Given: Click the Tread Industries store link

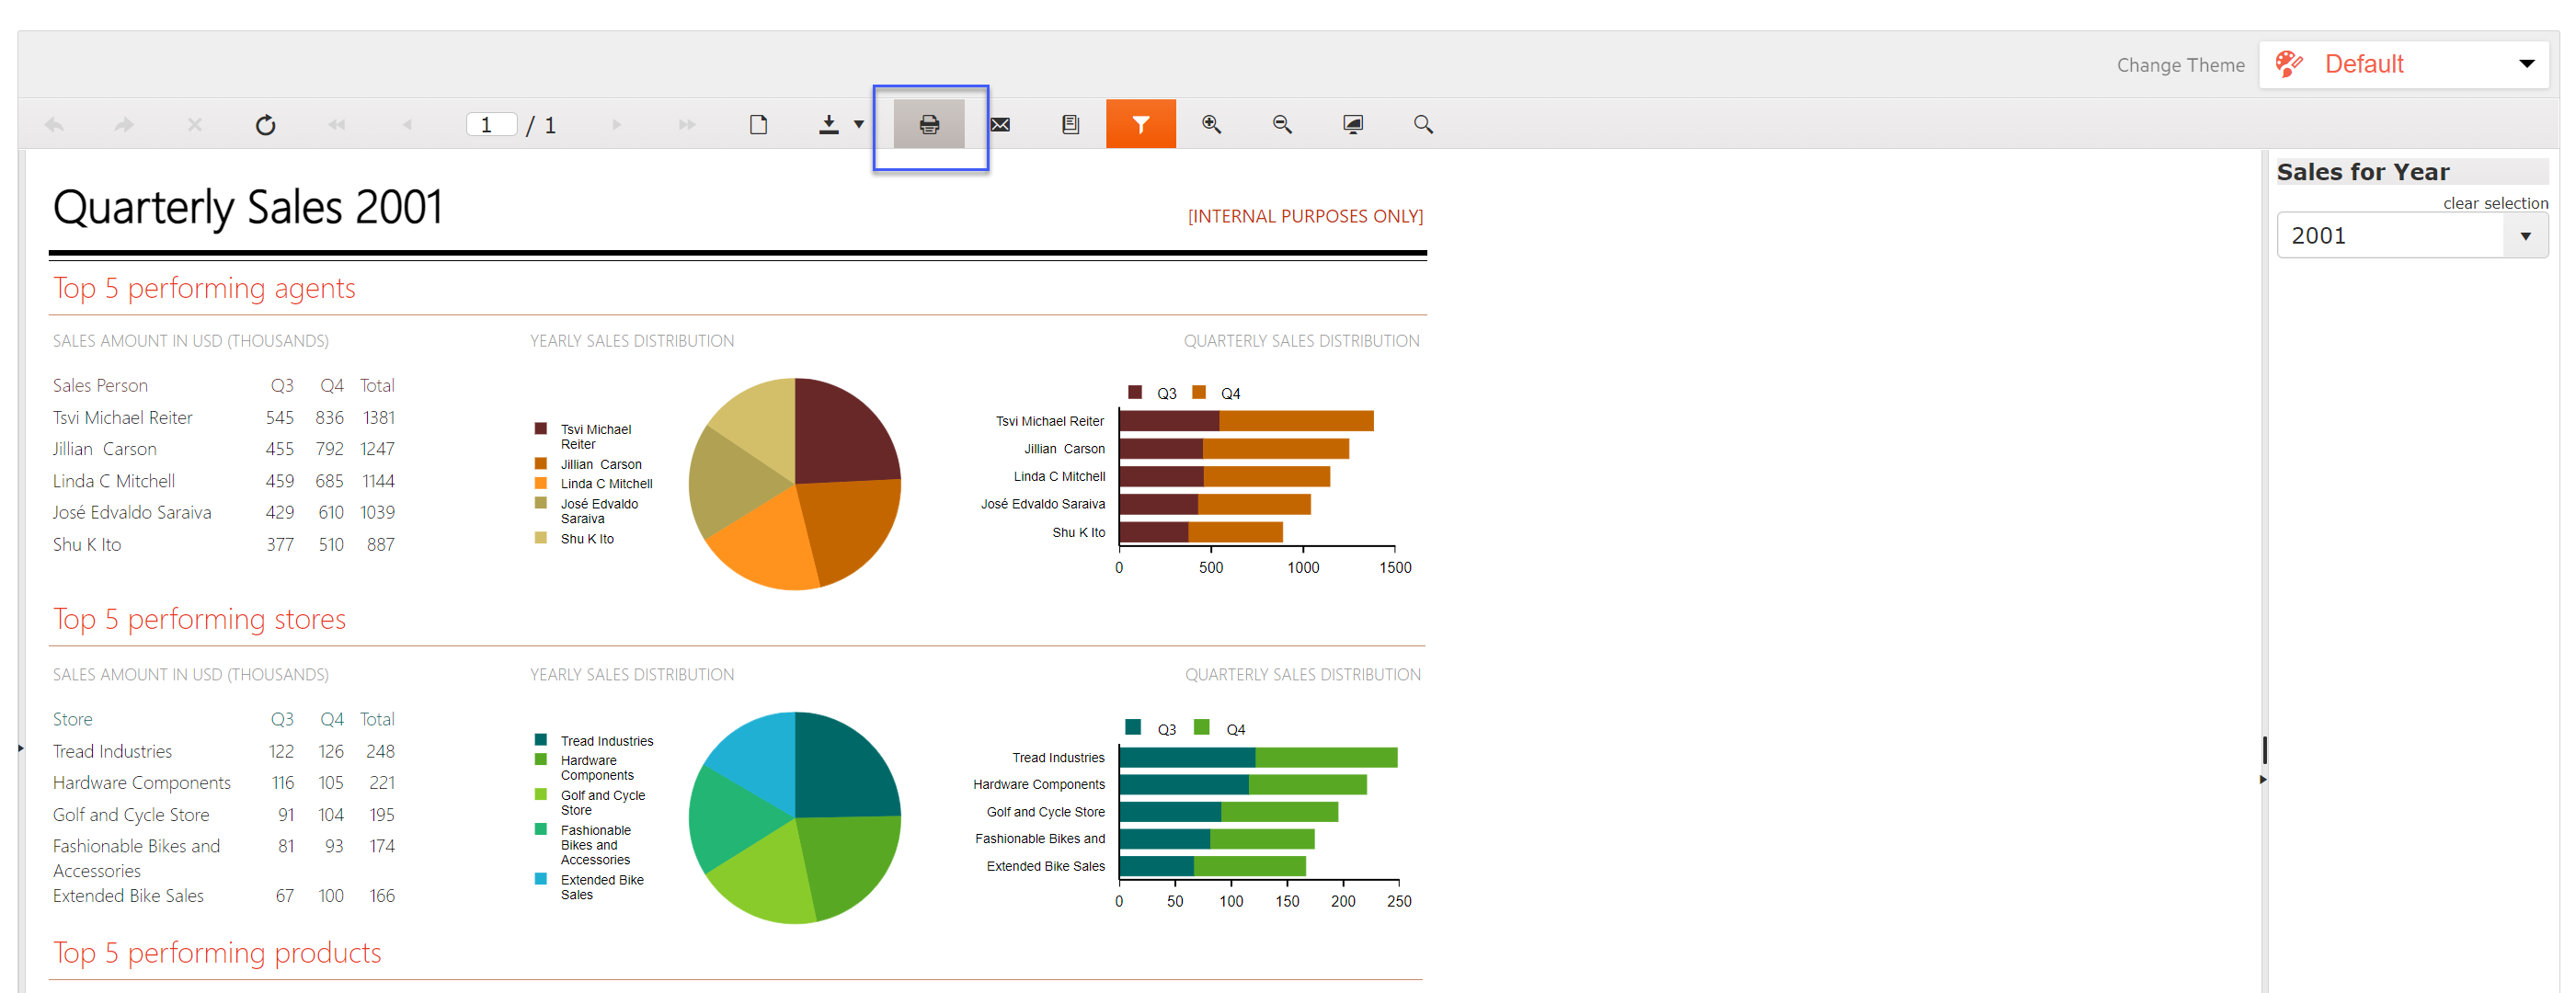Looking at the screenshot, I should (x=112, y=752).
